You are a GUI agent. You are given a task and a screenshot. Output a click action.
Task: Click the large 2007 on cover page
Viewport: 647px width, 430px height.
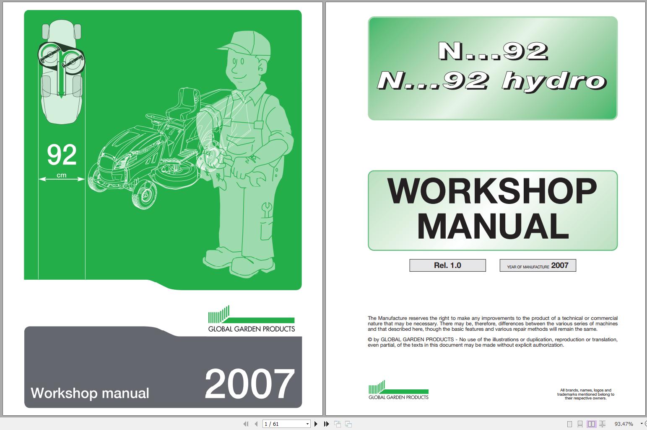click(x=250, y=384)
